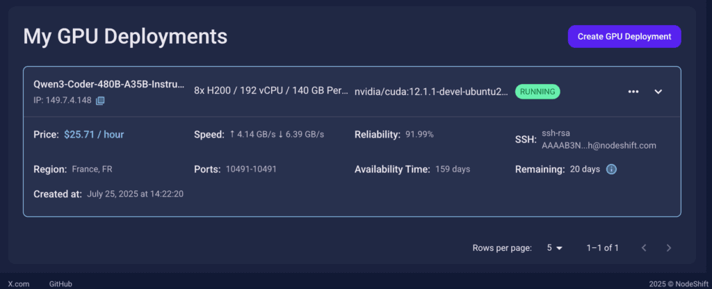712x289 pixels.
Task: Click the My GPU Deployments heading
Action: [125, 36]
